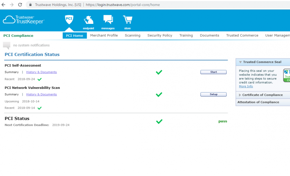Go to the Security Policy tab
Image resolution: width=290 pixels, height=176 pixels.
point(159,35)
